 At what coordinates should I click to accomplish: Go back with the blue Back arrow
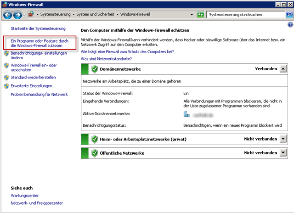coord(8,15)
